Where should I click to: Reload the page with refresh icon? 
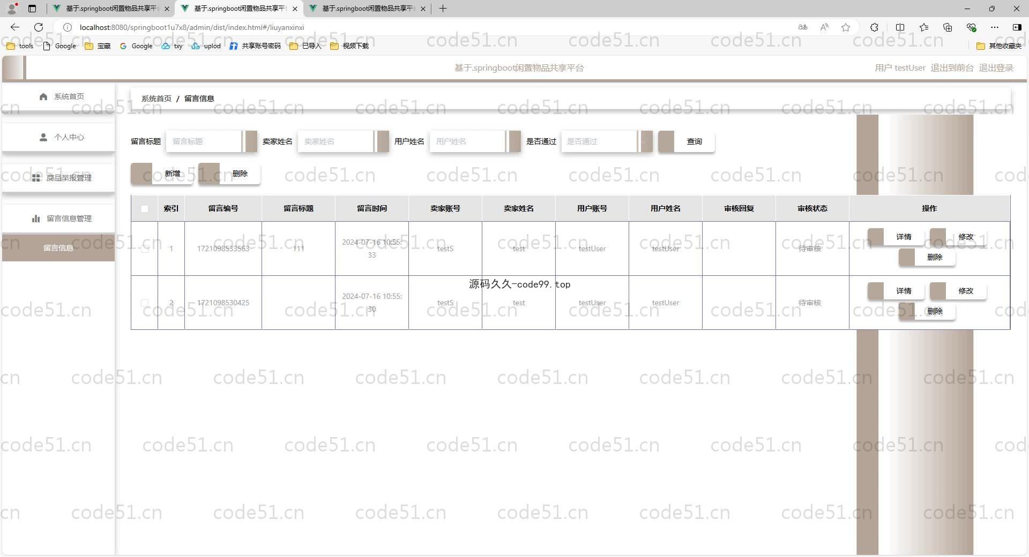[39, 27]
